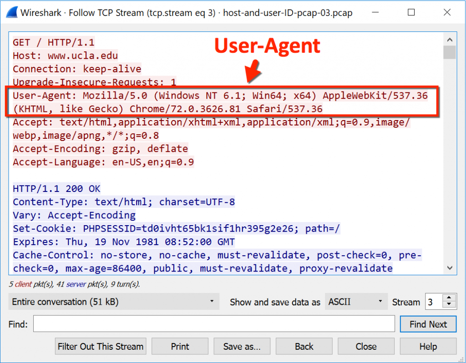
Task: Click the Close button at the bottom
Action: pos(366,346)
